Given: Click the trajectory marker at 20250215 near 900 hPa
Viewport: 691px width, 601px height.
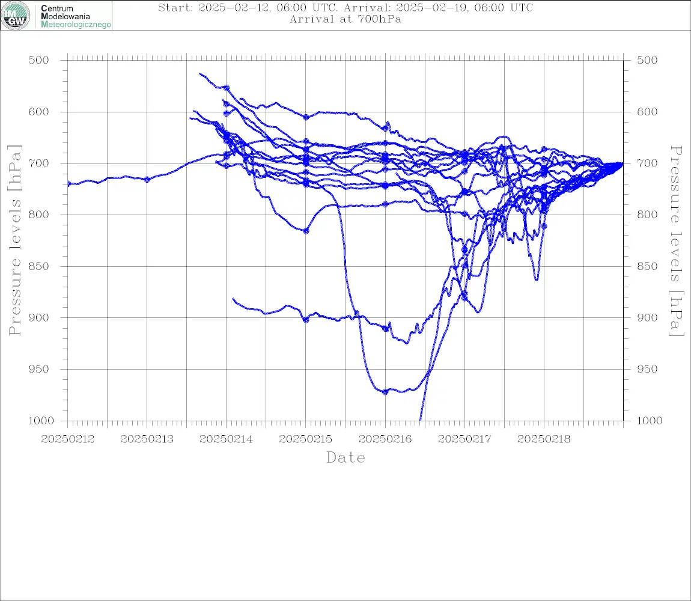Looking at the screenshot, I should tap(306, 319).
